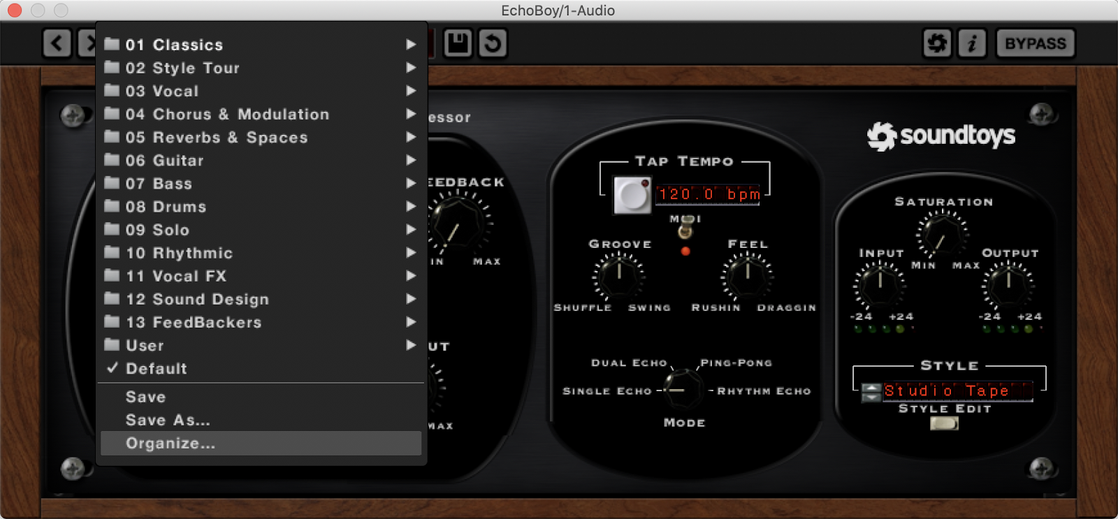Open the 04 Chorus & Modulation folder
The width and height of the screenshot is (1118, 519).
tap(261, 114)
